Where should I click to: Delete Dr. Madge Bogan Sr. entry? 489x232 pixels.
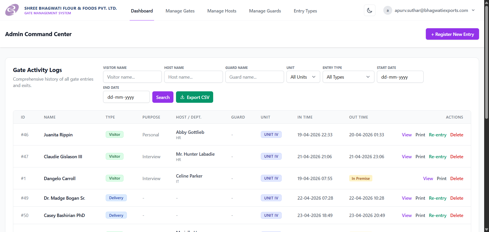pos(457,198)
